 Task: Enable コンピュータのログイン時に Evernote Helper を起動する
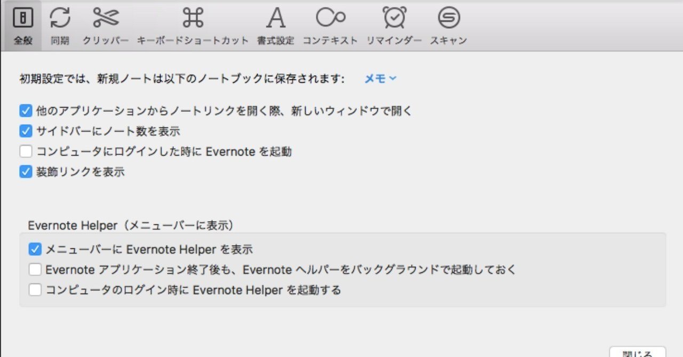[x=35, y=290]
